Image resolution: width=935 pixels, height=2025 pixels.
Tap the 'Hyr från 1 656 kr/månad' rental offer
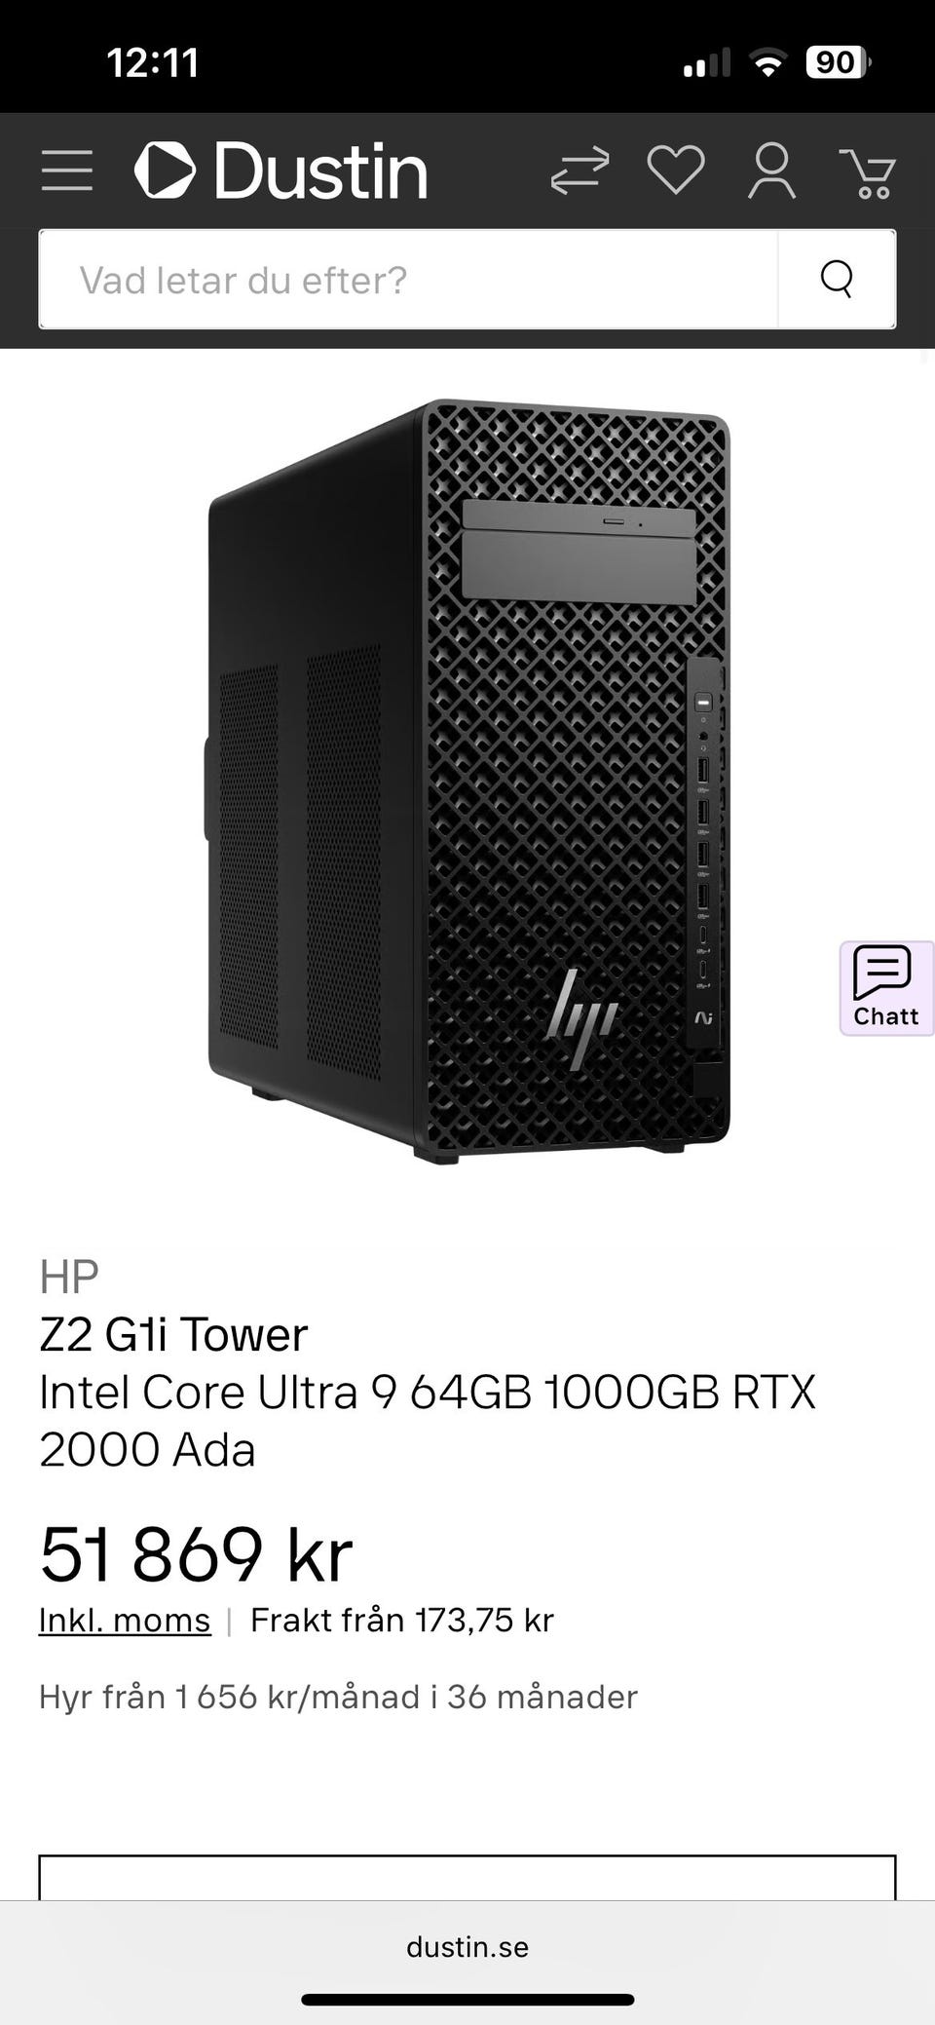(x=338, y=1697)
